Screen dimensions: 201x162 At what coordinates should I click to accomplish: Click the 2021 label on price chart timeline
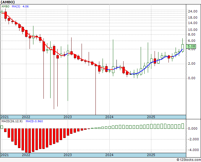click(5, 117)
